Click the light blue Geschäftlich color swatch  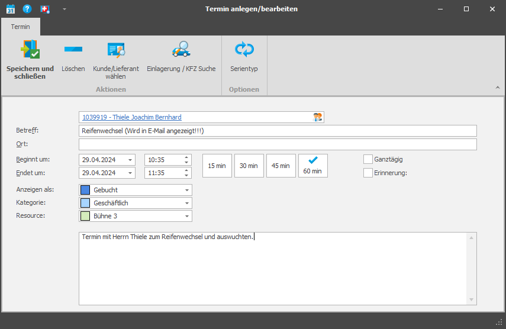tap(85, 203)
